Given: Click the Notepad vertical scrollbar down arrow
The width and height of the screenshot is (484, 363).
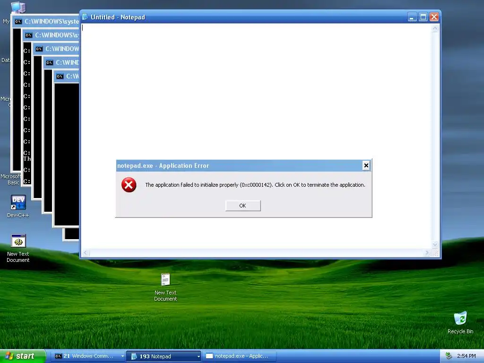Looking at the screenshot, I should coord(435,244).
